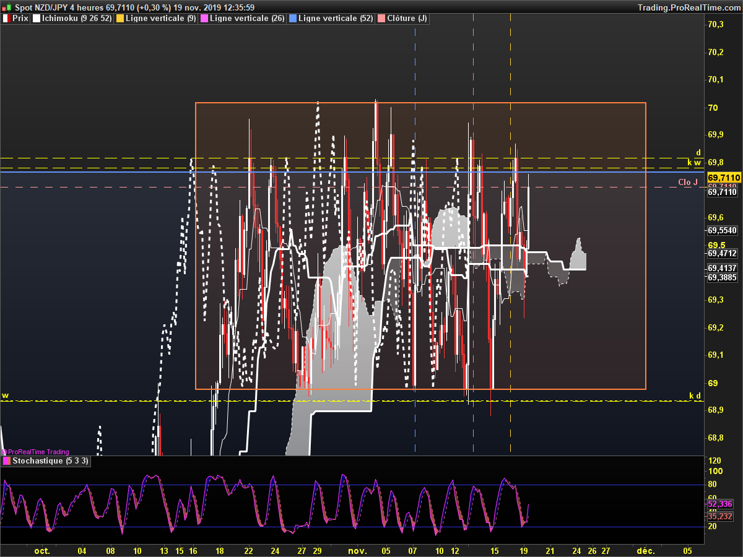The width and height of the screenshot is (743, 557).
Task: Click the blue swatch of Ligne verticale (52)
Action: [x=293, y=19]
